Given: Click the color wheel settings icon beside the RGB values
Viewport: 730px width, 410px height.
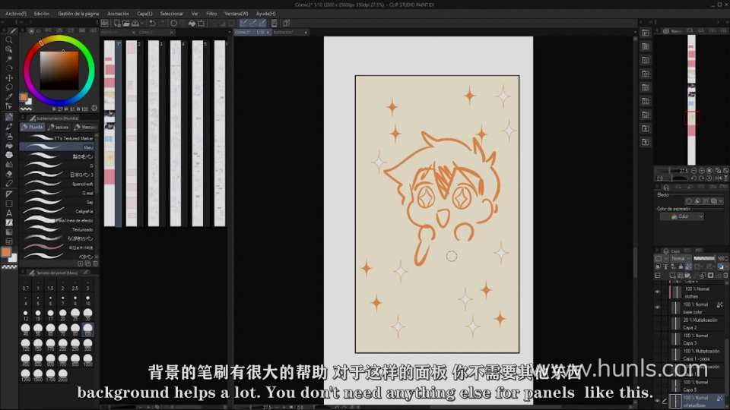Looking at the screenshot, I should click(94, 108).
